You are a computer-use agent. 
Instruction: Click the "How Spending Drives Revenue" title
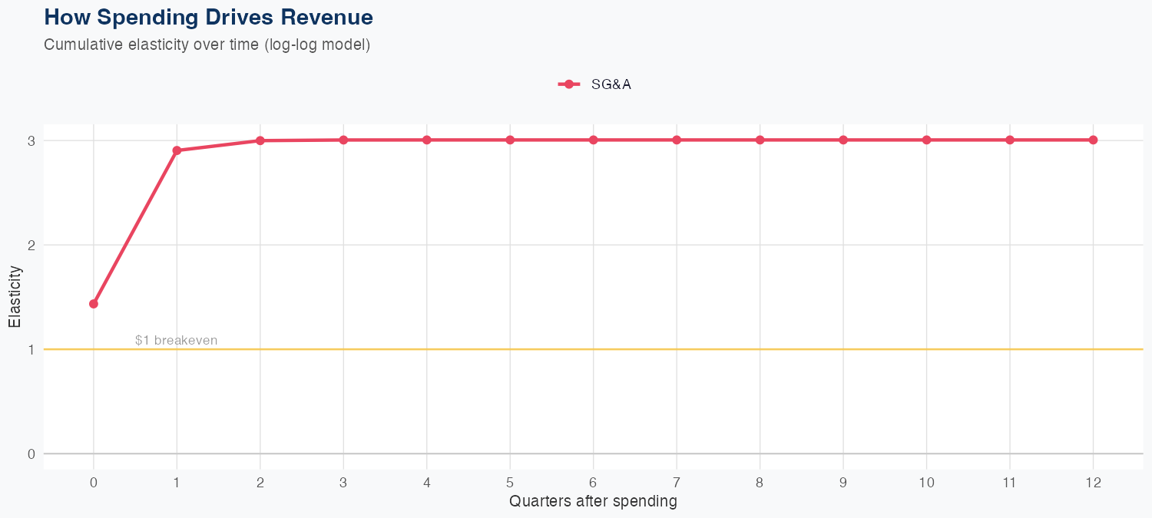coord(209,17)
